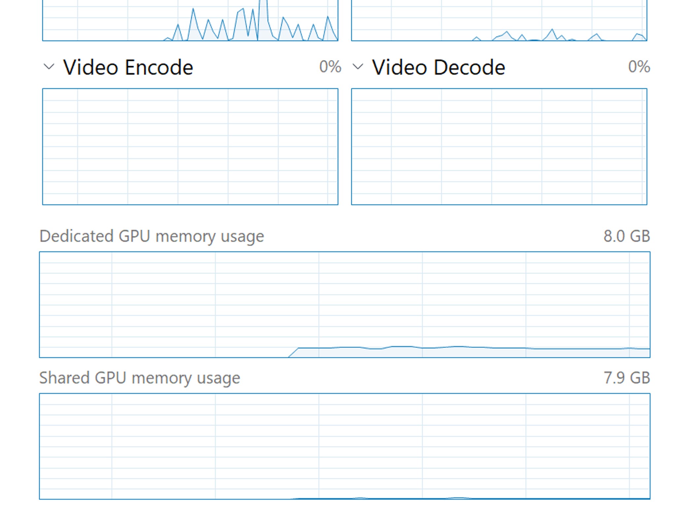
Task: Click the rising edge of dedicated memory plot
Action: coord(293,352)
